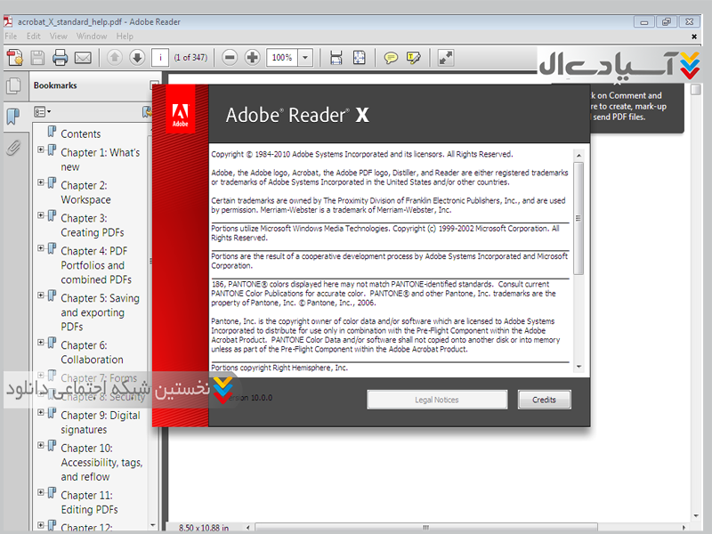This screenshot has height=534, width=712.
Task: Click the page number input field
Action: (x=160, y=58)
